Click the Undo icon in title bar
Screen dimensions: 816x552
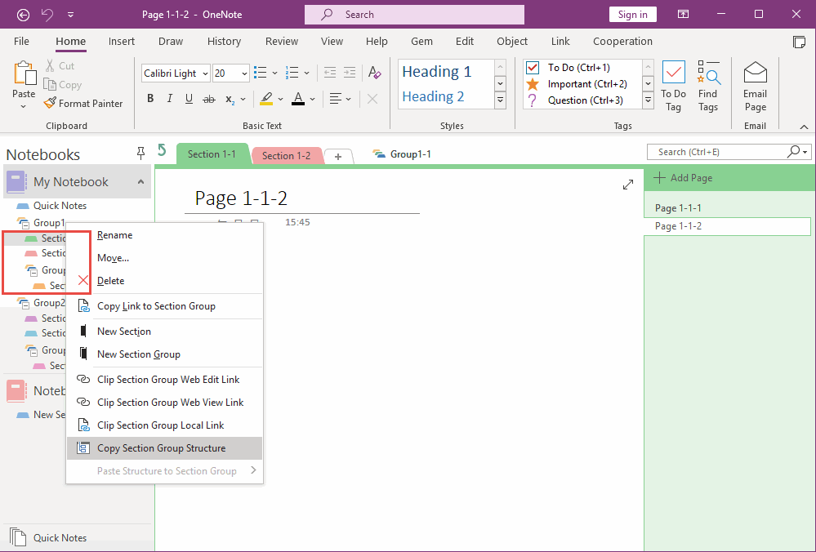click(47, 14)
